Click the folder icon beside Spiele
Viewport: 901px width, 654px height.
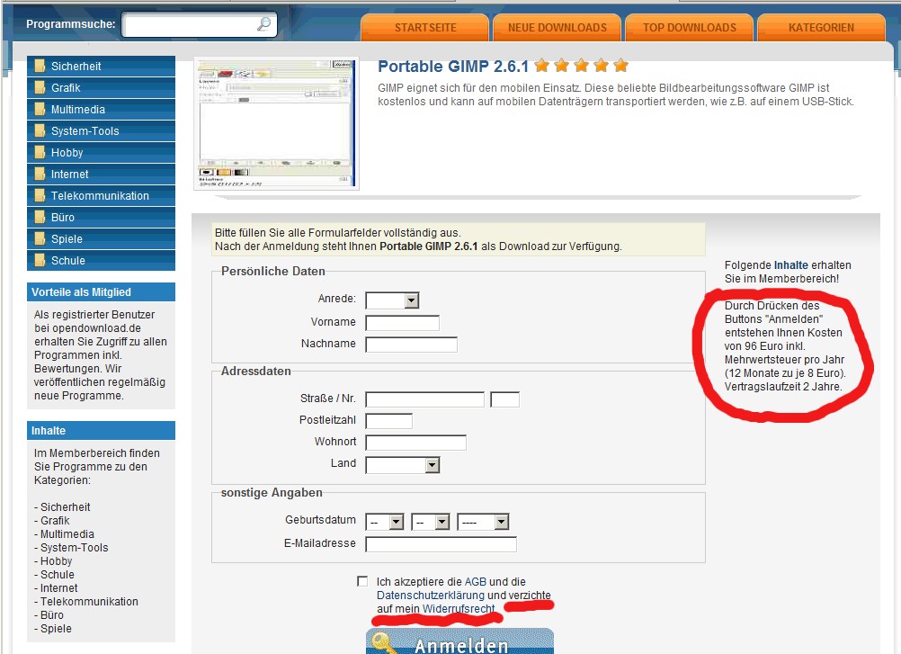pyautogui.click(x=40, y=238)
